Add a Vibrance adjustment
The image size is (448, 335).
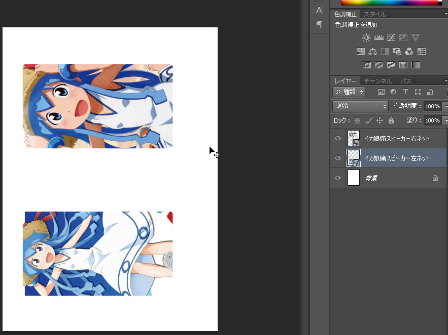click(416, 37)
